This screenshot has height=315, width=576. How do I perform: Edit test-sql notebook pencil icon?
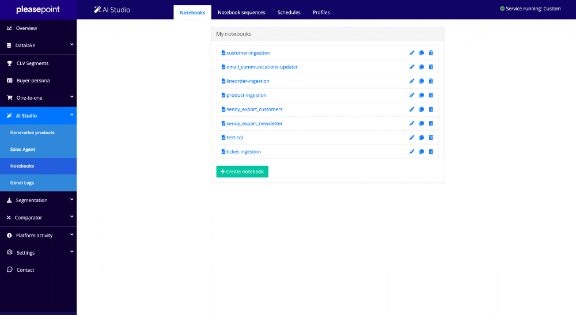[x=412, y=138]
